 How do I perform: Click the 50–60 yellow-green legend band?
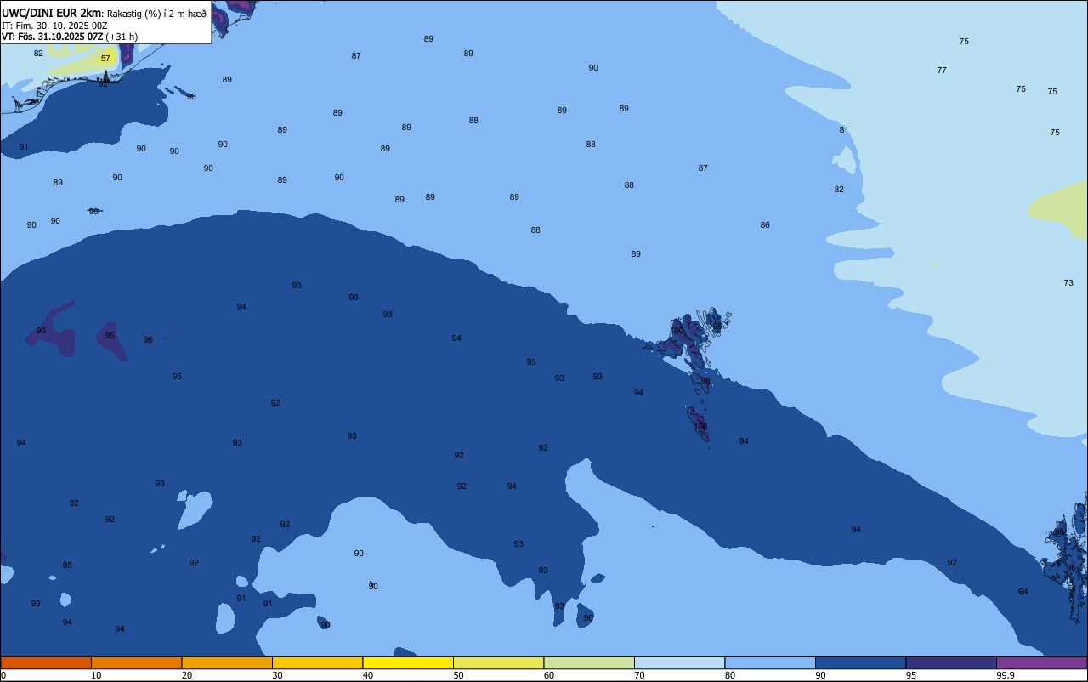pos(498,662)
